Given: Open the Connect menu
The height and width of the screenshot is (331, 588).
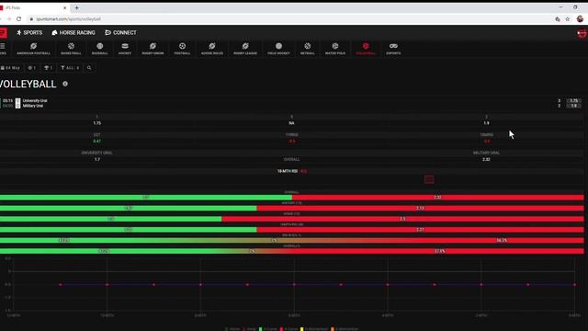Looking at the screenshot, I should tap(120, 33).
